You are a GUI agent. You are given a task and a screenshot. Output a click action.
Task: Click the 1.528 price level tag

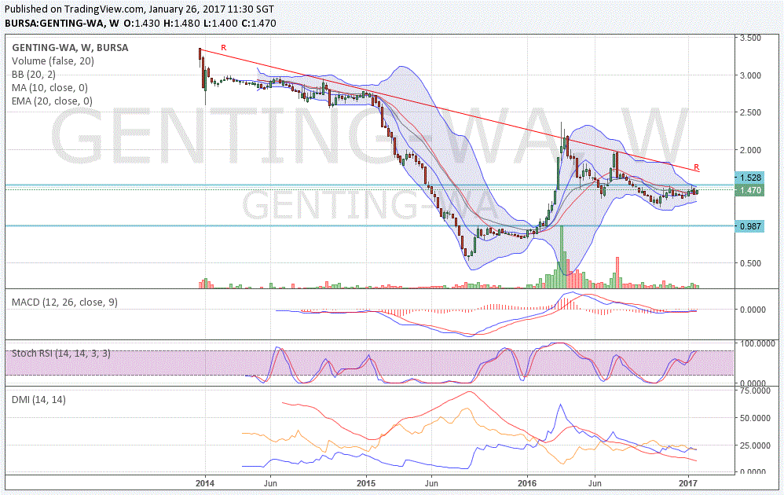750,178
